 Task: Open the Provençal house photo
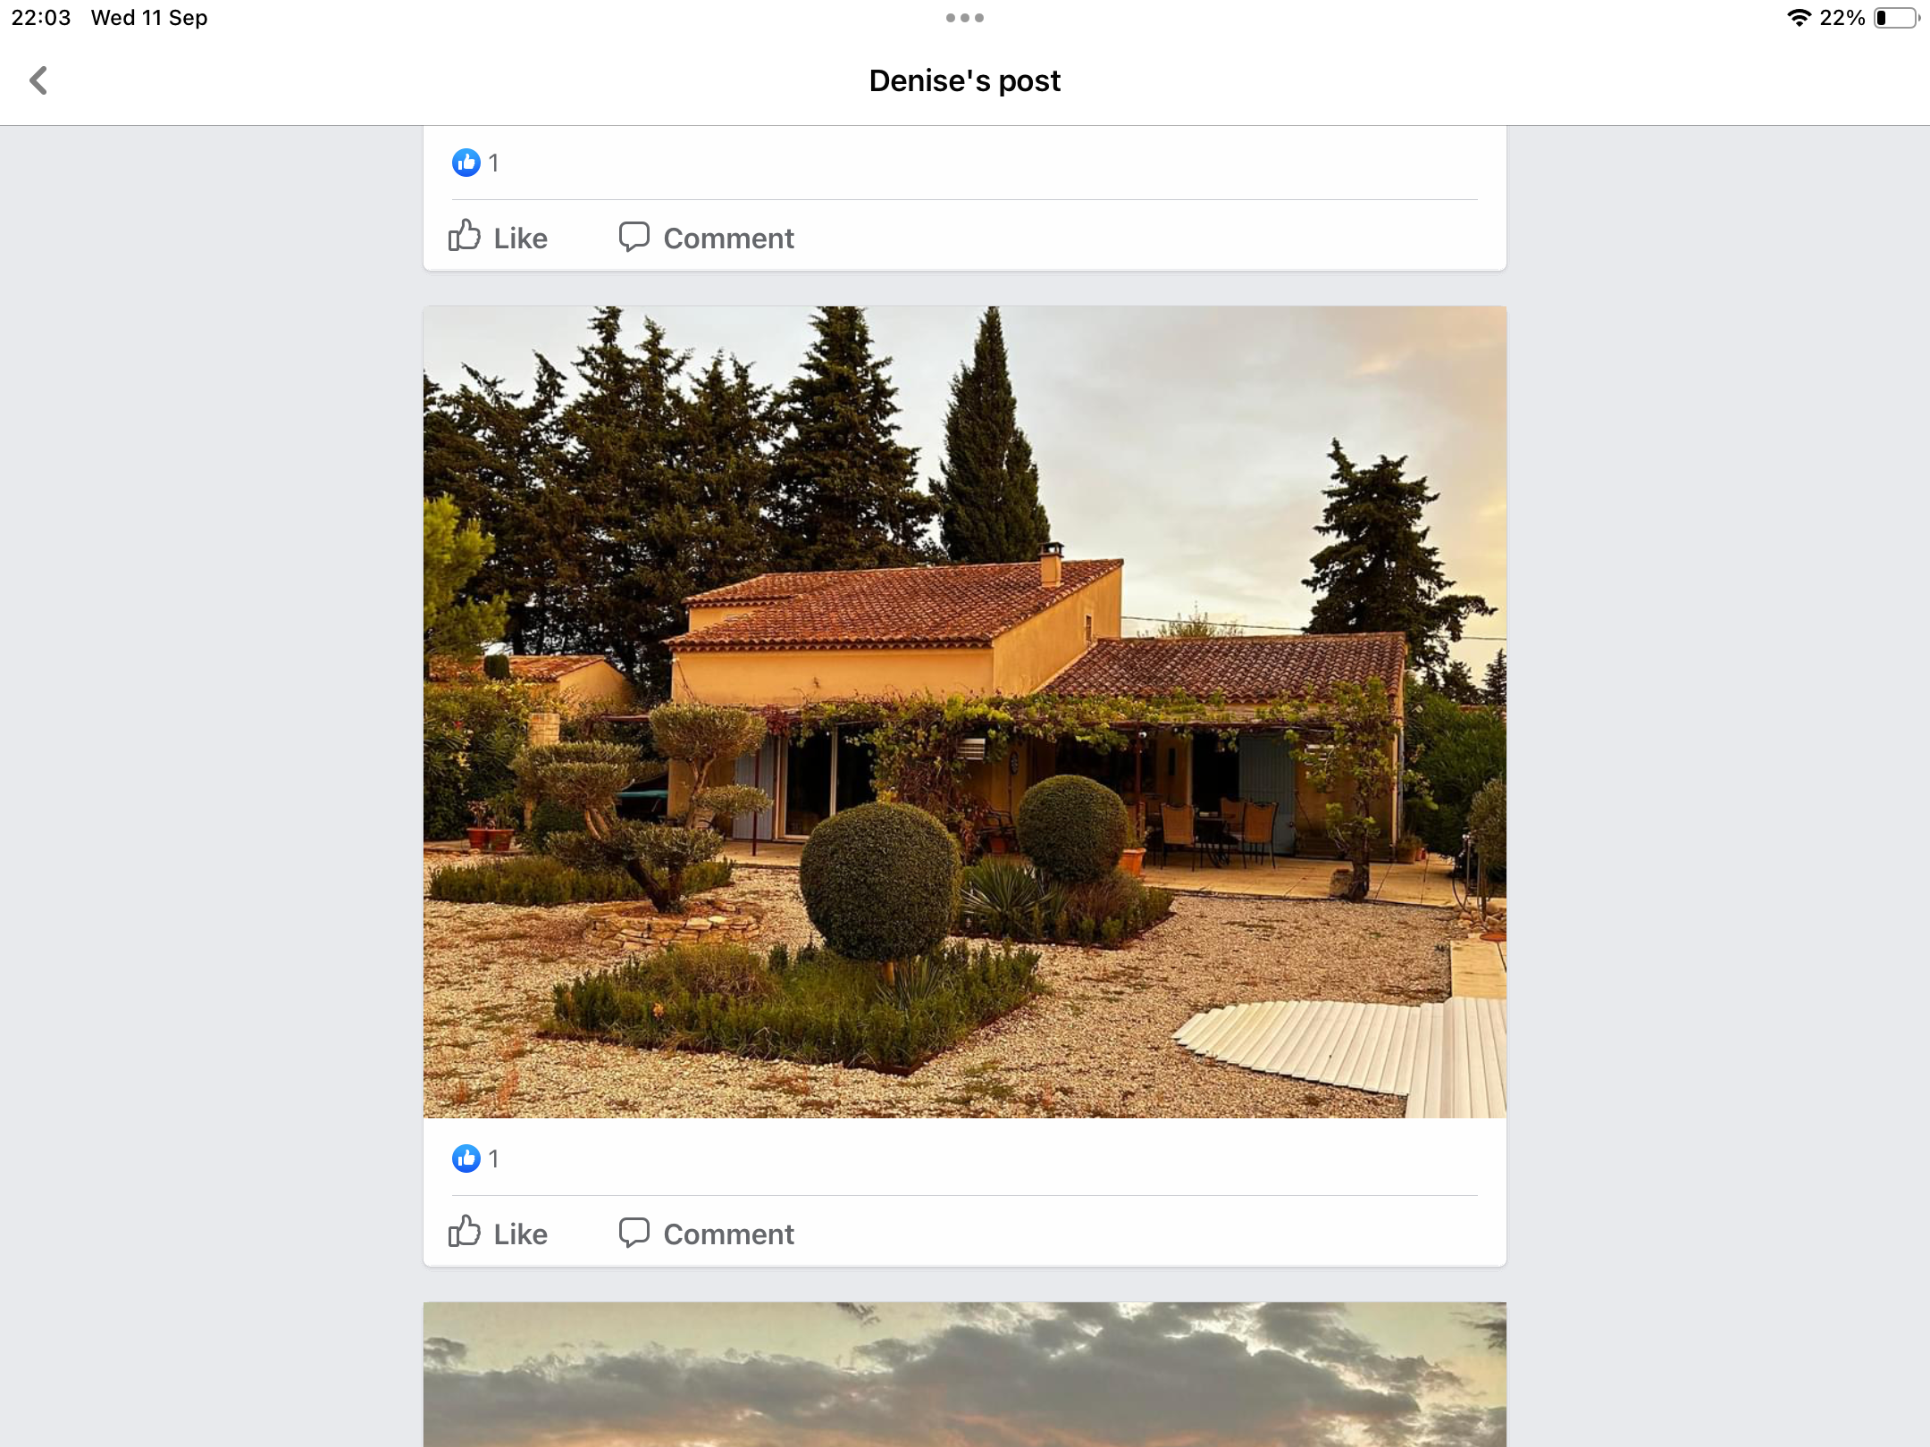(965, 712)
